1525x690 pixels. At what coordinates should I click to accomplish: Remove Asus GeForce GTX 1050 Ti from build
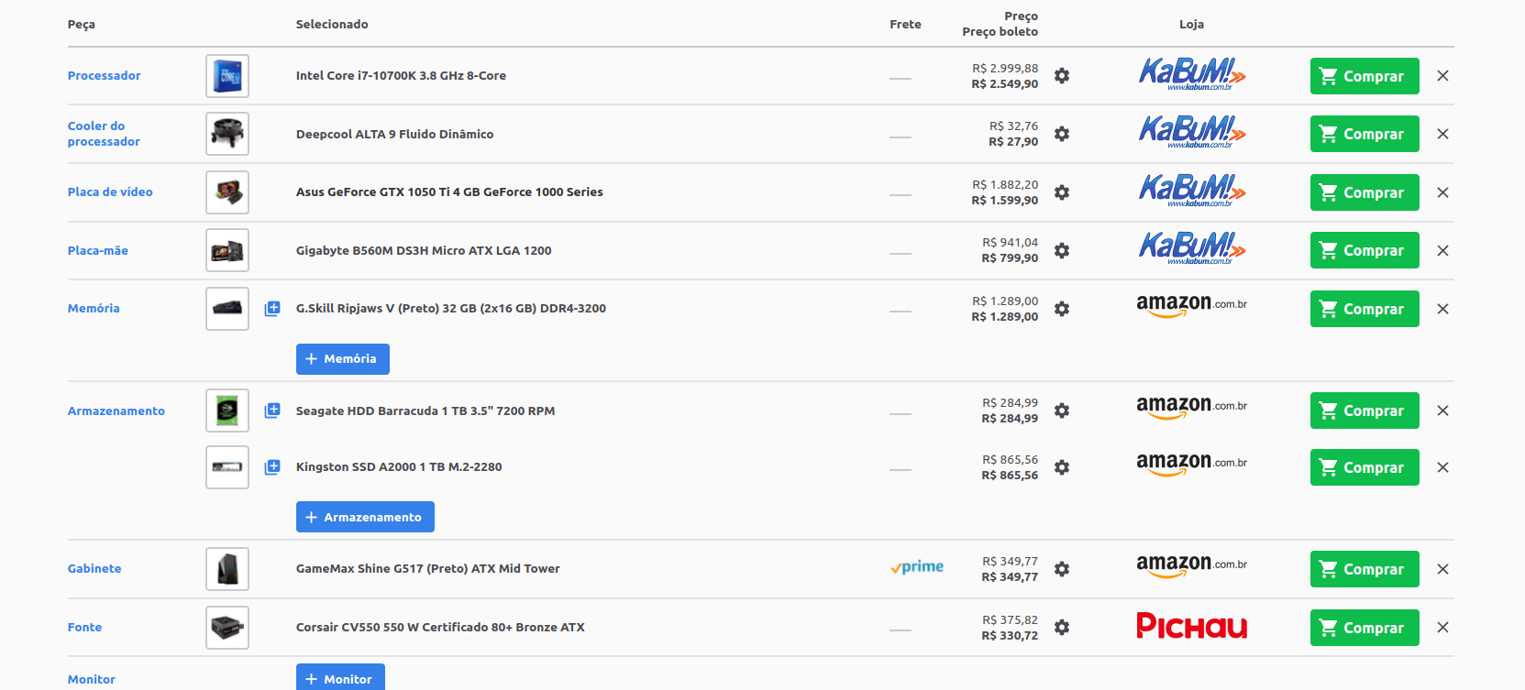[x=1442, y=192]
